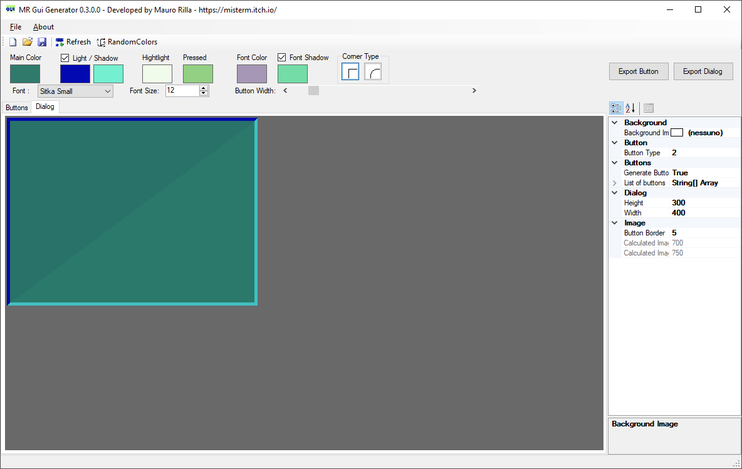Click the Save floppy disk icon
This screenshot has height=469, width=742.
(x=42, y=42)
